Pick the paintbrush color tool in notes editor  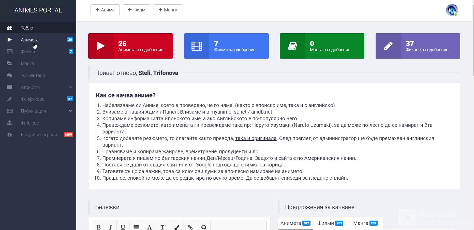(x=177, y=227)
